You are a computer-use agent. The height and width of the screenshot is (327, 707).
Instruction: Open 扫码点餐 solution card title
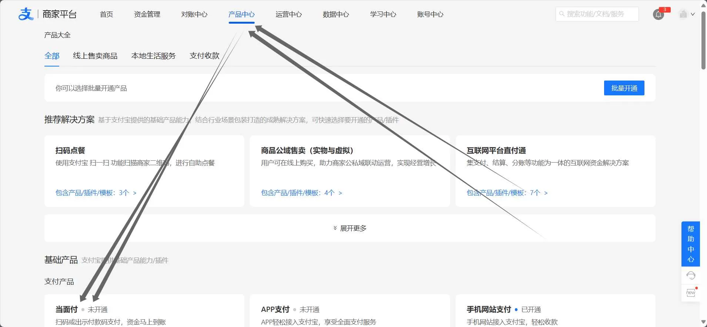[70, 150]
